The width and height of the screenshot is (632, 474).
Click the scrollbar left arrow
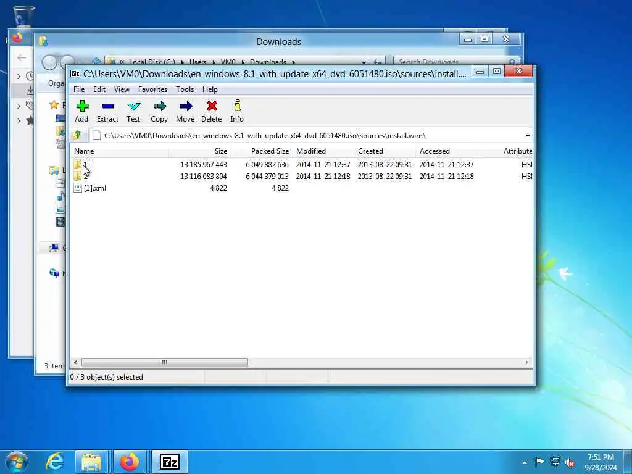coord(75,362)
